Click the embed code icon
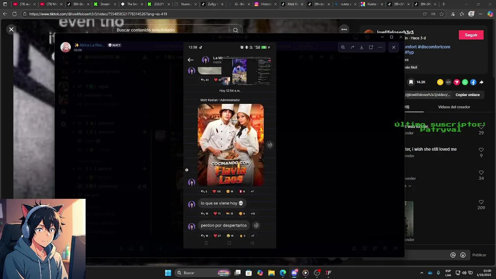The width and height of the screenshot is (496, 279). [x=448, y=82]
